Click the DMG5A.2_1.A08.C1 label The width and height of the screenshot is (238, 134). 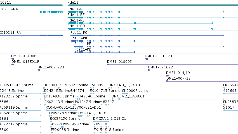[x=128, y=96]
